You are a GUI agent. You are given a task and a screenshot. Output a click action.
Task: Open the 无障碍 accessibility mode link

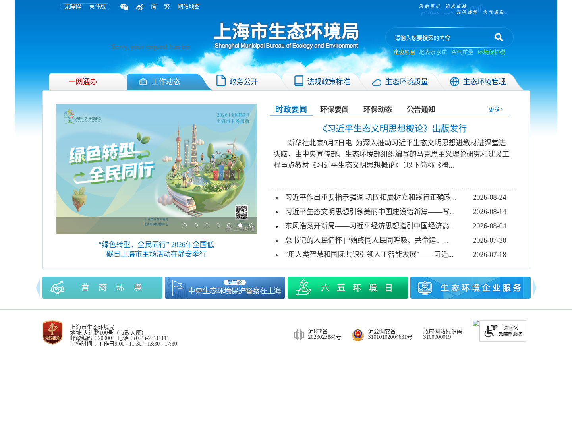click(x=73, y=7)
